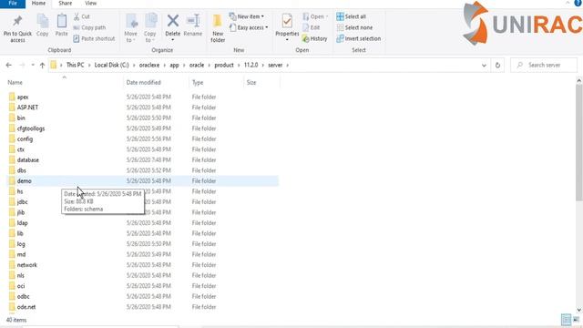This screenshot has width=583, height=328.
Task: Go forward with the Forward arrow
Action: [22, 65]
